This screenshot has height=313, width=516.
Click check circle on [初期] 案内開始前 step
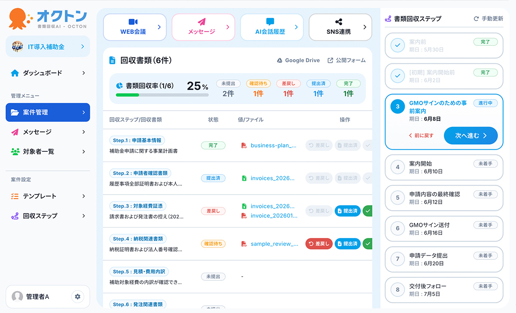pos(398,76)
